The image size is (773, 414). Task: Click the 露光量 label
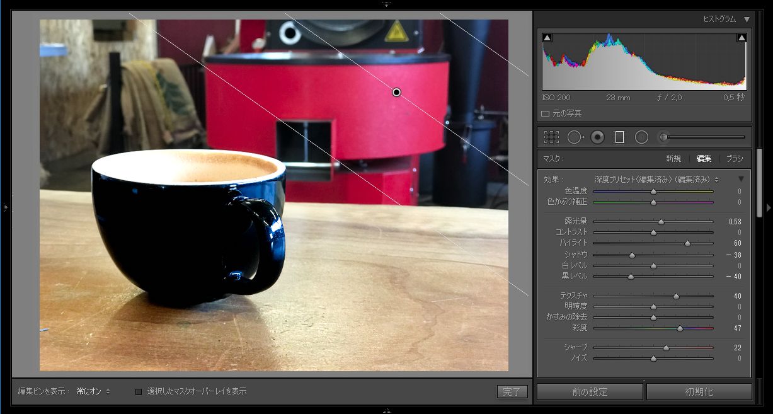576,222
